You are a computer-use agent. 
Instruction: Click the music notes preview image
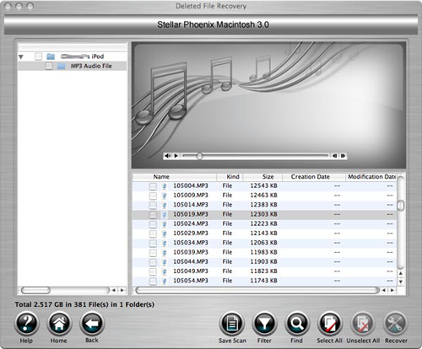[x=268, y=105]
